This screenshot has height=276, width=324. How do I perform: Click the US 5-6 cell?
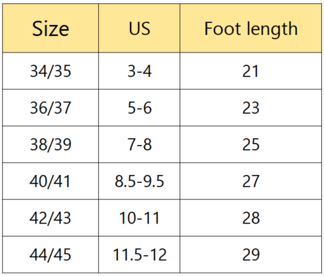click(139, 108)
